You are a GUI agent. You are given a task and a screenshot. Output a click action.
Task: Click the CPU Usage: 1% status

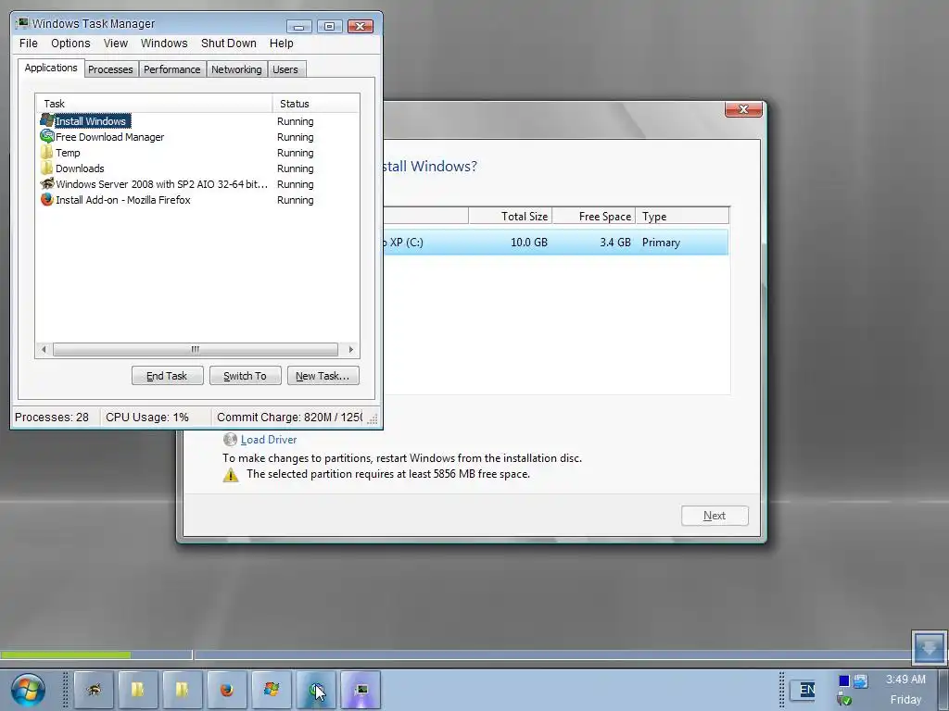tap(147, 418)
